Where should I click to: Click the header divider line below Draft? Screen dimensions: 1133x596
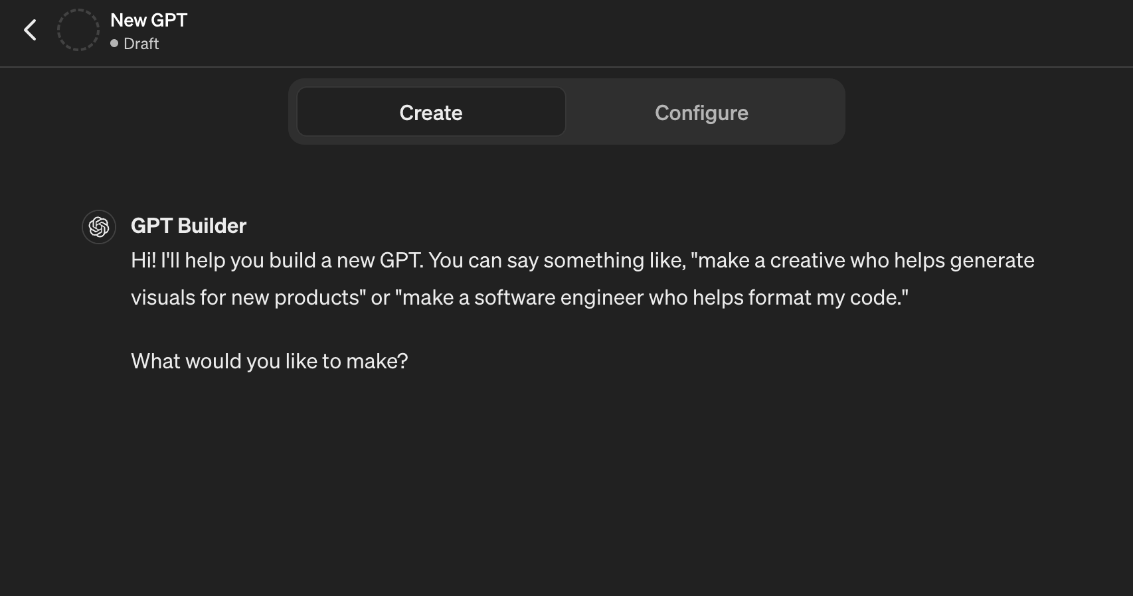(x=566, y=66)
